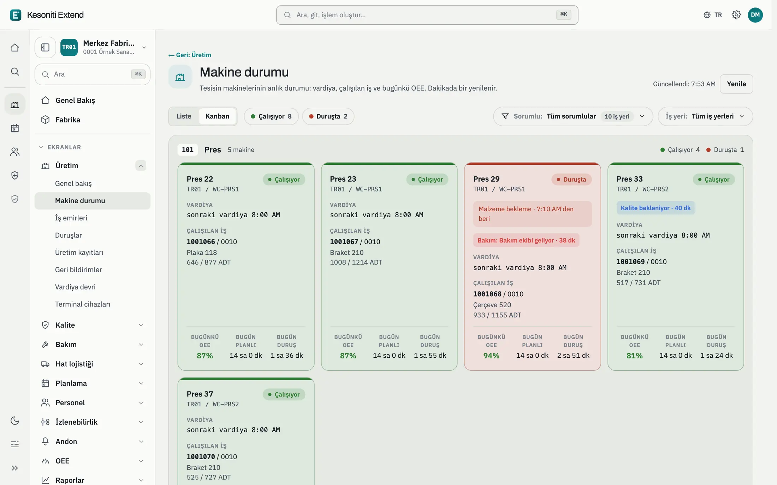Collapse sidebar panel toggle icon
This screenshot has height=485, width=777.
pos(45,47)
